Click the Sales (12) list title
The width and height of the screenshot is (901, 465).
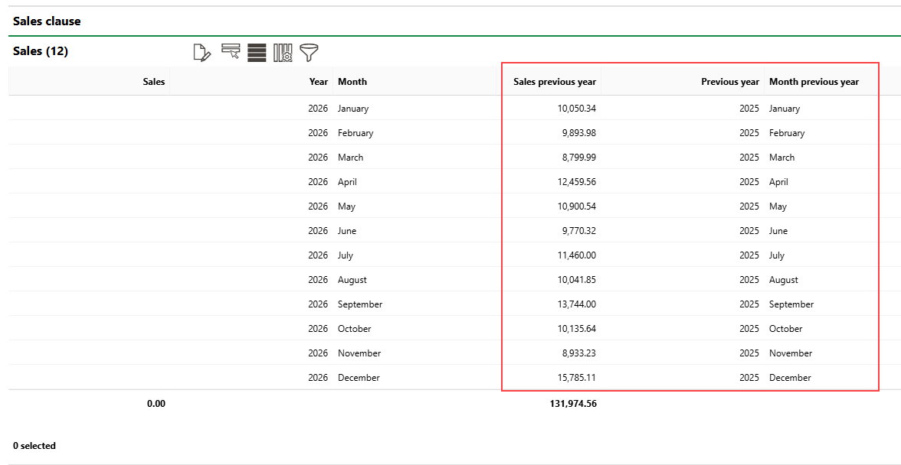coord(41,51)
